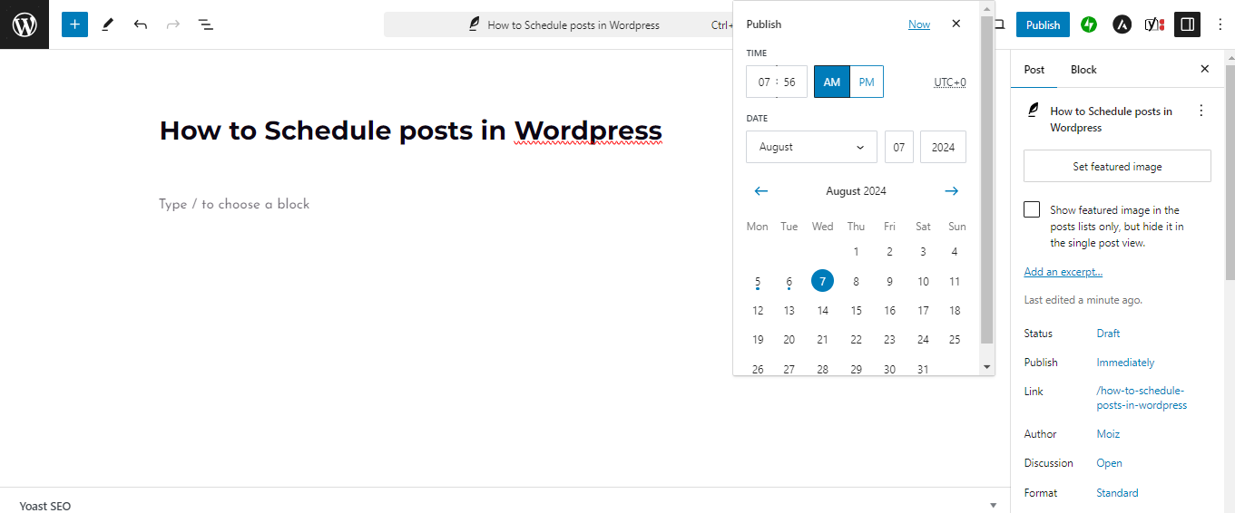Switch to the Block tab
This screenshot has height=513, width=1235.
(x=1083, y=69)
